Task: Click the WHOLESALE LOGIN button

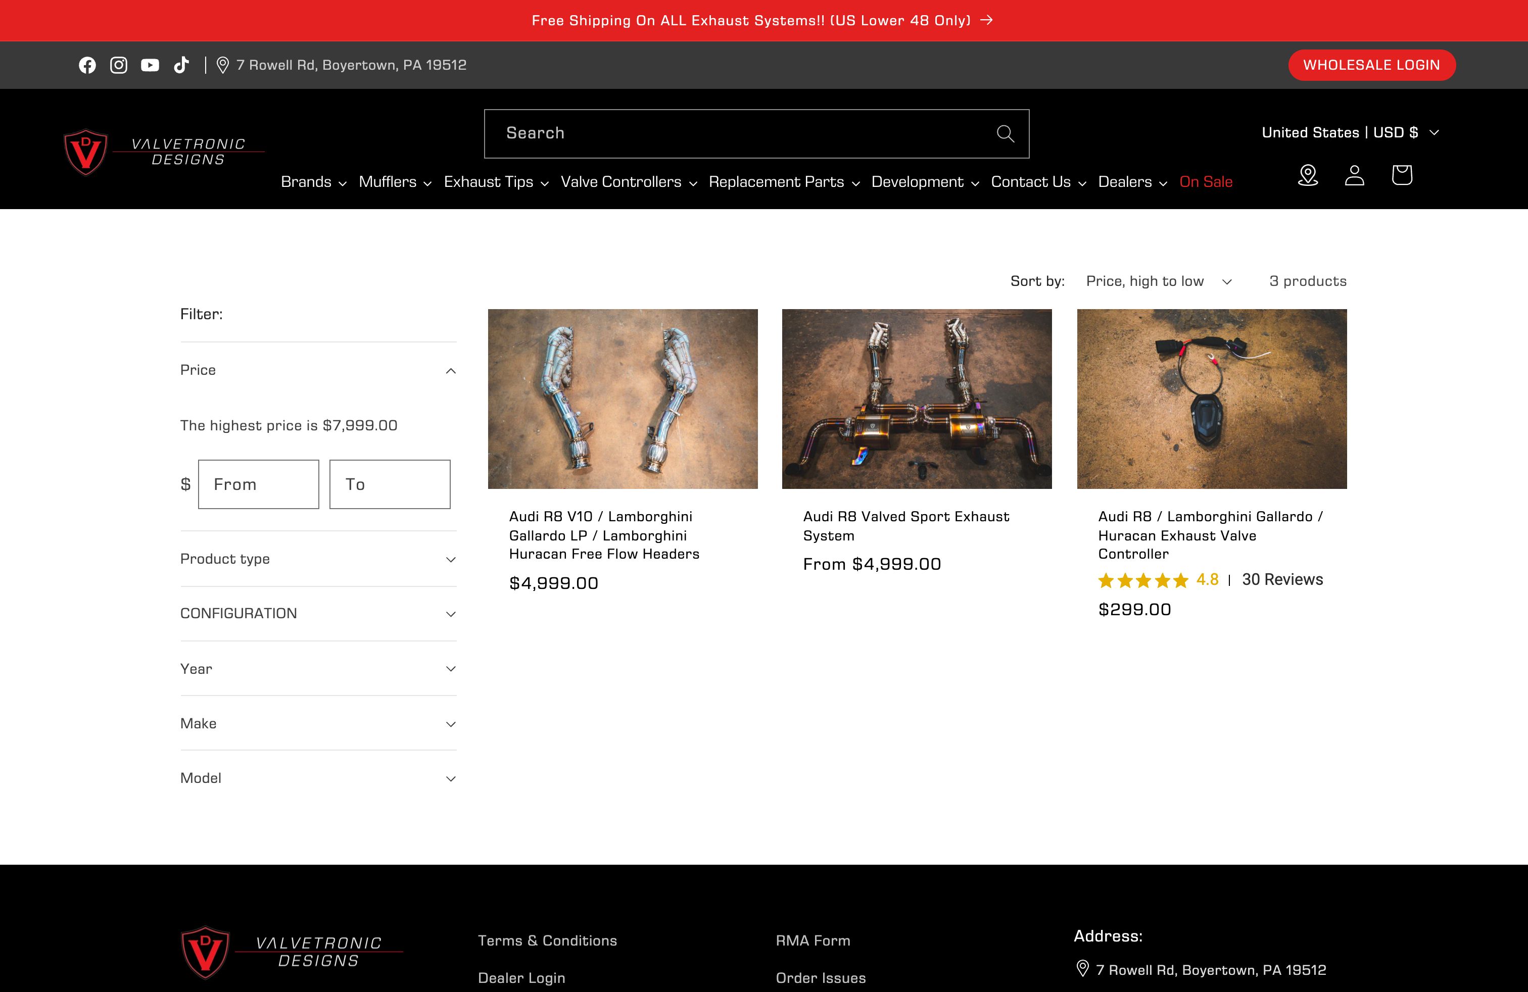Action: point(1371,65)
